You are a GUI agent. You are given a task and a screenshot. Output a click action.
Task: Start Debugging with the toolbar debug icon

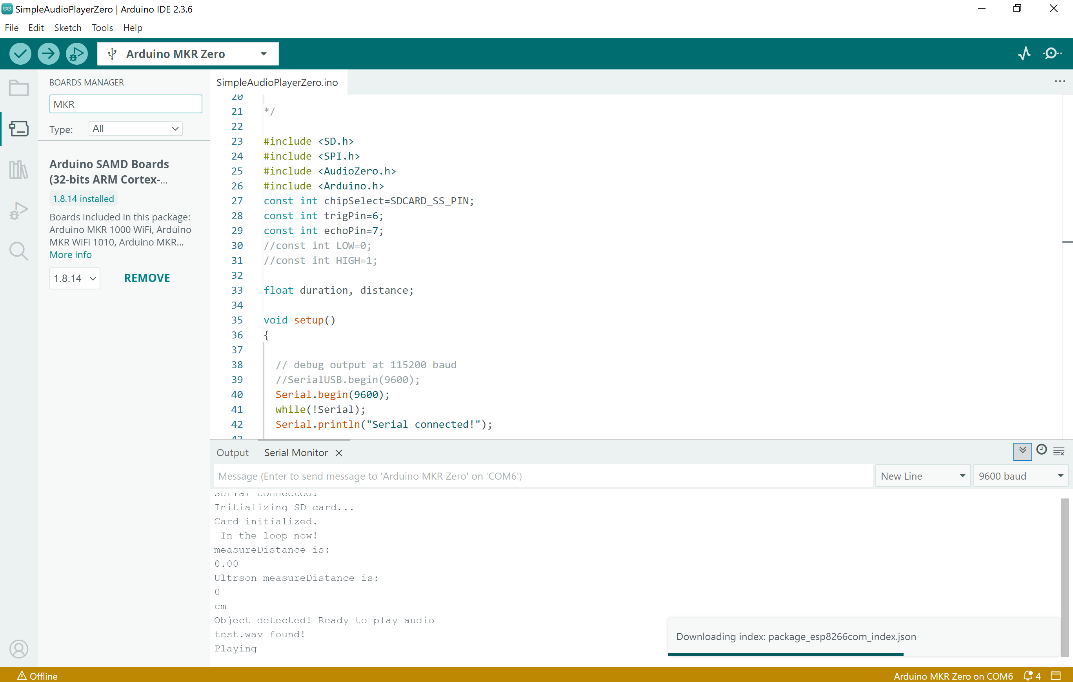click(76, 54)
